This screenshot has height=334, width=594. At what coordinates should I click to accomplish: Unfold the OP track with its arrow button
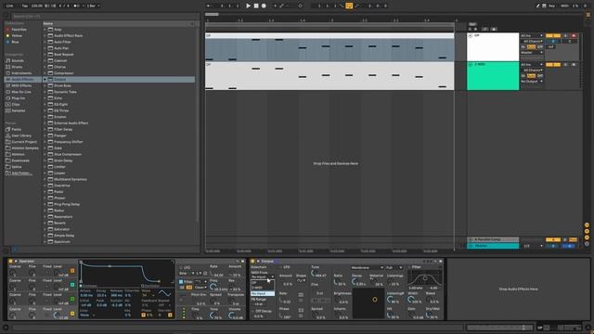[471, 35]
